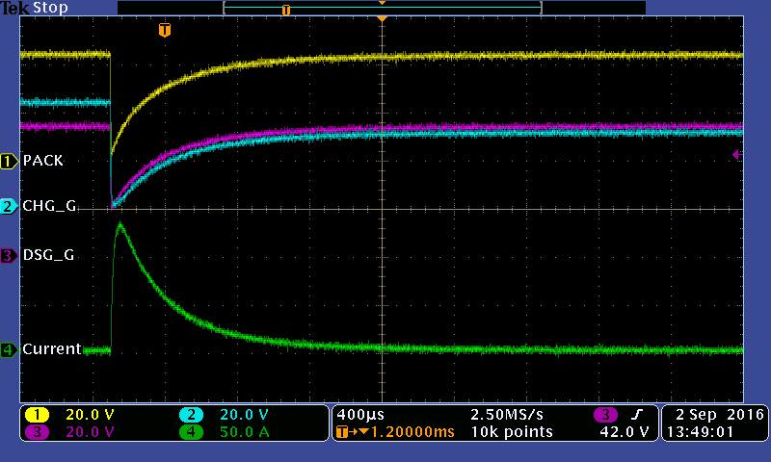This screenshot has width=771, height=462.
Task: Click the channel 2 CHG_G ground marker
Action: coord(9,206)
